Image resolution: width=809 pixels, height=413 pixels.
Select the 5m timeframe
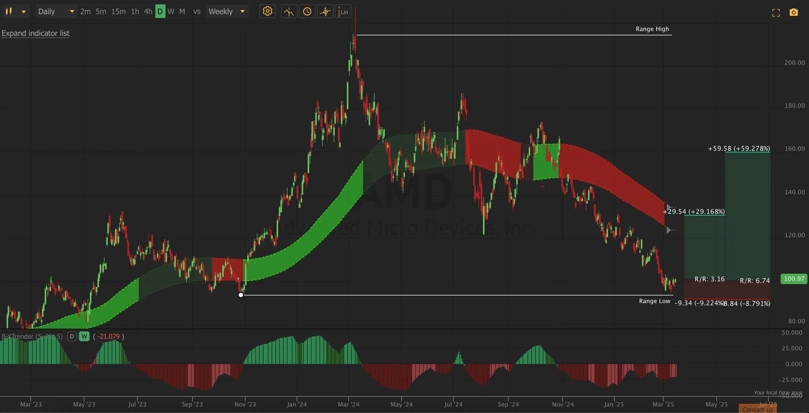tap(101, 11)
